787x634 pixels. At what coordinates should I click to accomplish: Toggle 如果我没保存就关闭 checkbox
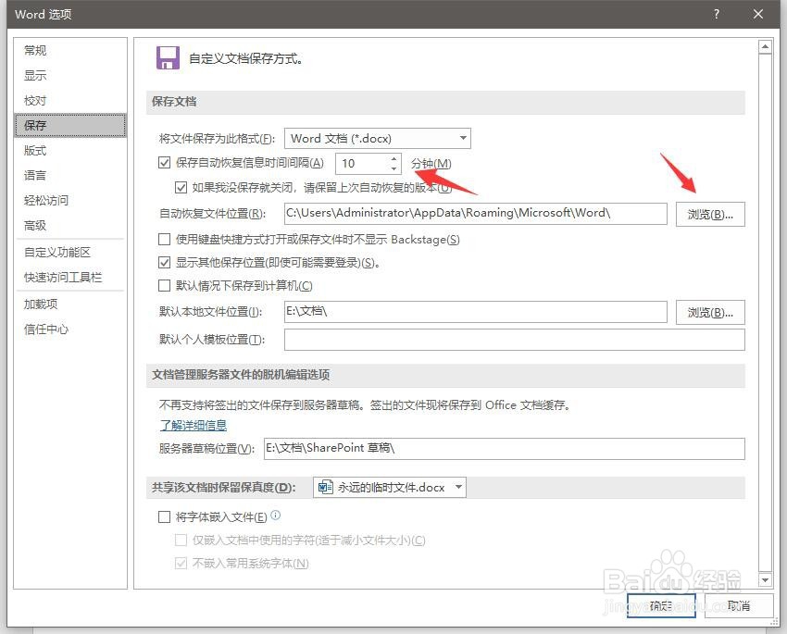click(181, 188)
